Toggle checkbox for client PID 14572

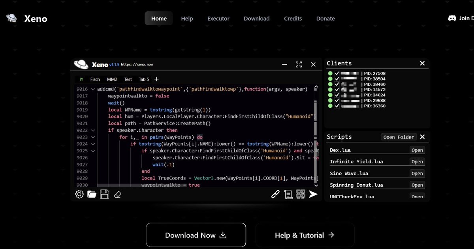(337, 90)
